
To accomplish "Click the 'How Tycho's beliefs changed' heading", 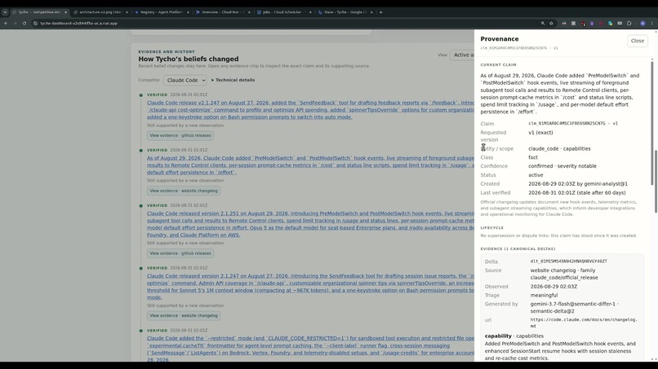I will (x=189, y=59).
